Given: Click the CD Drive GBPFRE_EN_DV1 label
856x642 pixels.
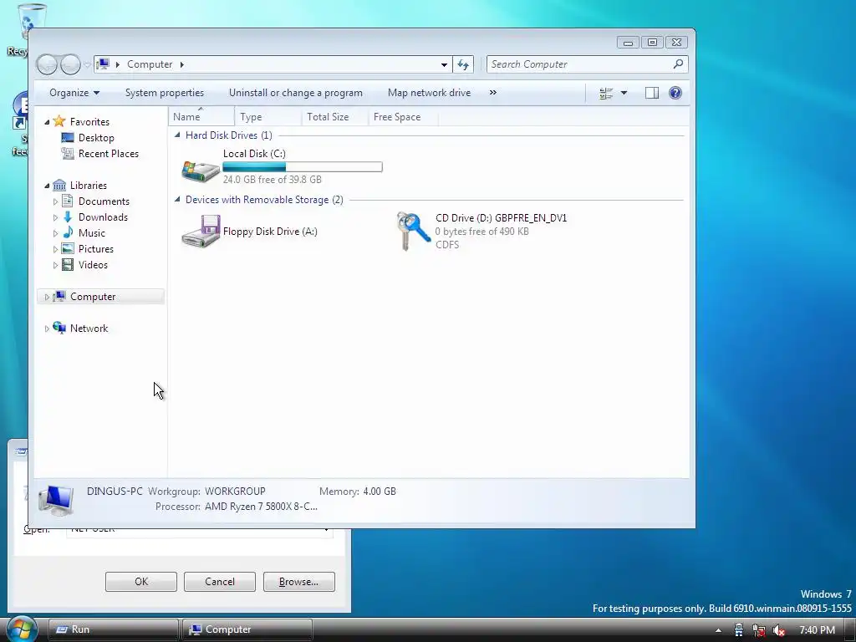Looking at the screenshot, I should 502,218.
